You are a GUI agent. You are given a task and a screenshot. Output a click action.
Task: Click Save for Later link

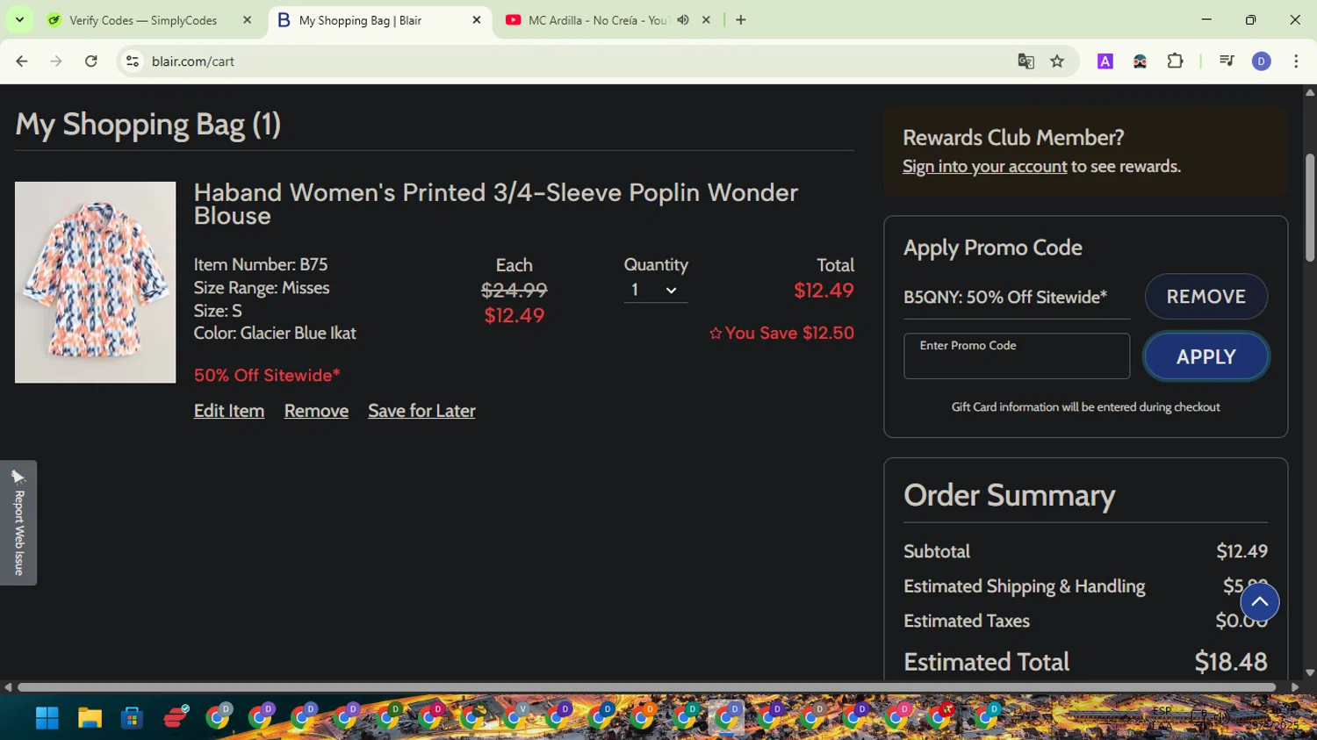point(421,411)
